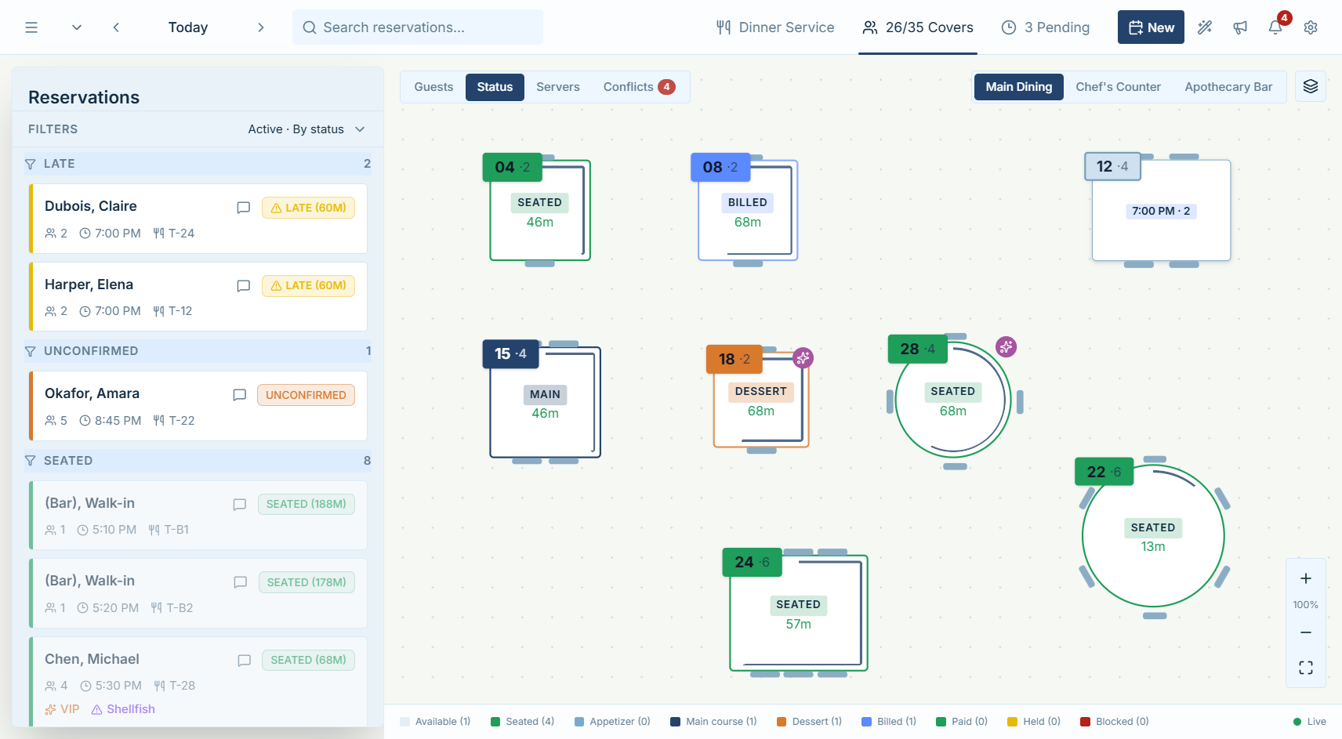Show 26/35 Covers details
This screenshot has height=739, width=1342.
pyautogui.click(x=918, y=27)
